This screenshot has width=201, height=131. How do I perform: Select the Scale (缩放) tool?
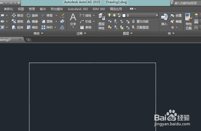coord(32,27)
